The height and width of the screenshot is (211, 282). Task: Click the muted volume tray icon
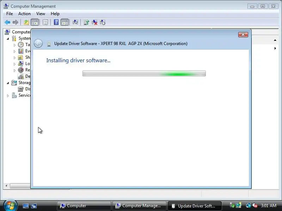tap(255, 205)
